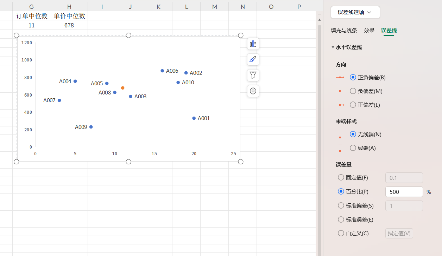The width and height of the screenshot is (442, 256).
Task: Open the chart filter icon
Action: (x=253, y=75)
